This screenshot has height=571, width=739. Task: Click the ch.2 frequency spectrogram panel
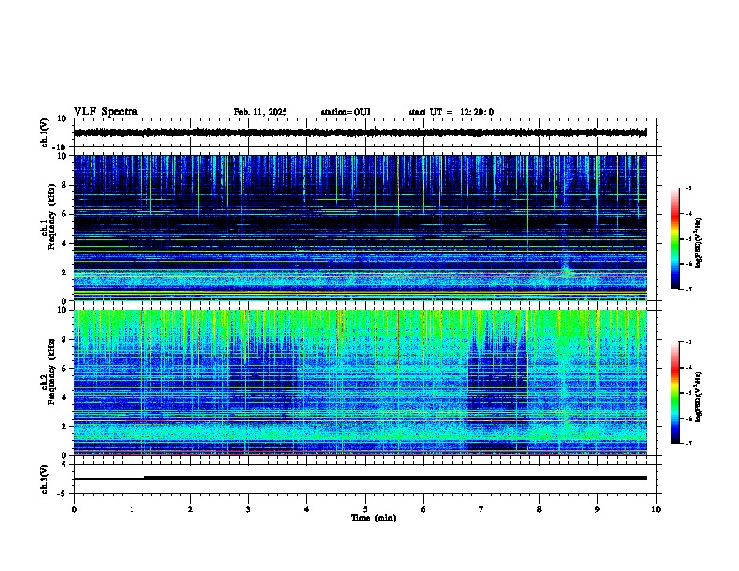tap(359, 383)
